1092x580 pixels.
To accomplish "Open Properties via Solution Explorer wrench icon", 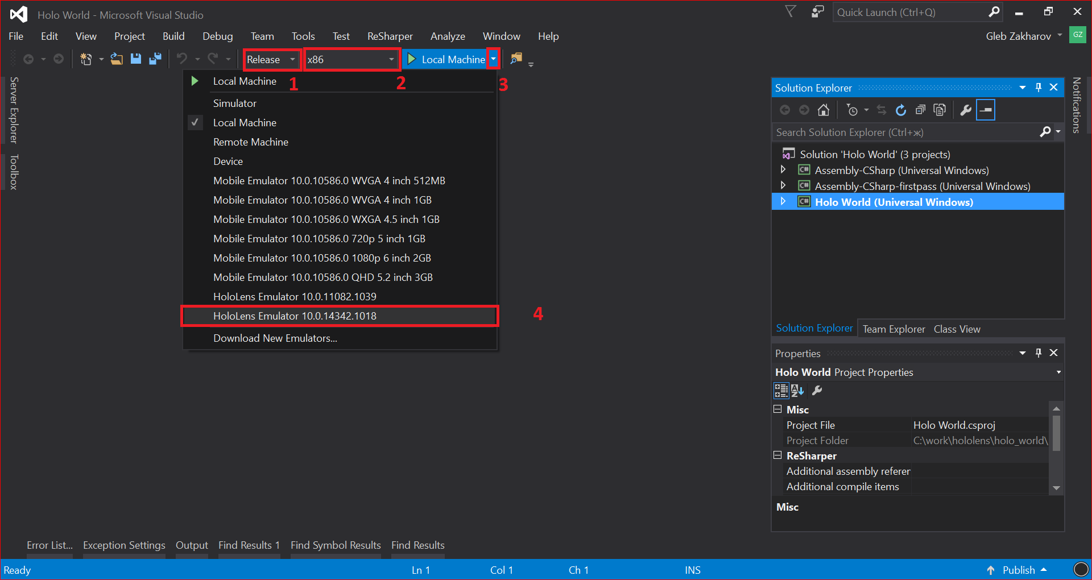I will pos(966,110).
